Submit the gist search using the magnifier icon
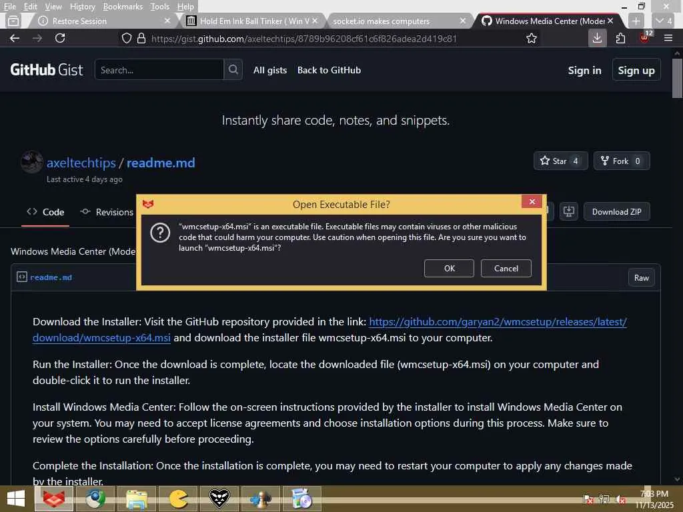Screen dimensions: 683x512 (x=233, y=69)
